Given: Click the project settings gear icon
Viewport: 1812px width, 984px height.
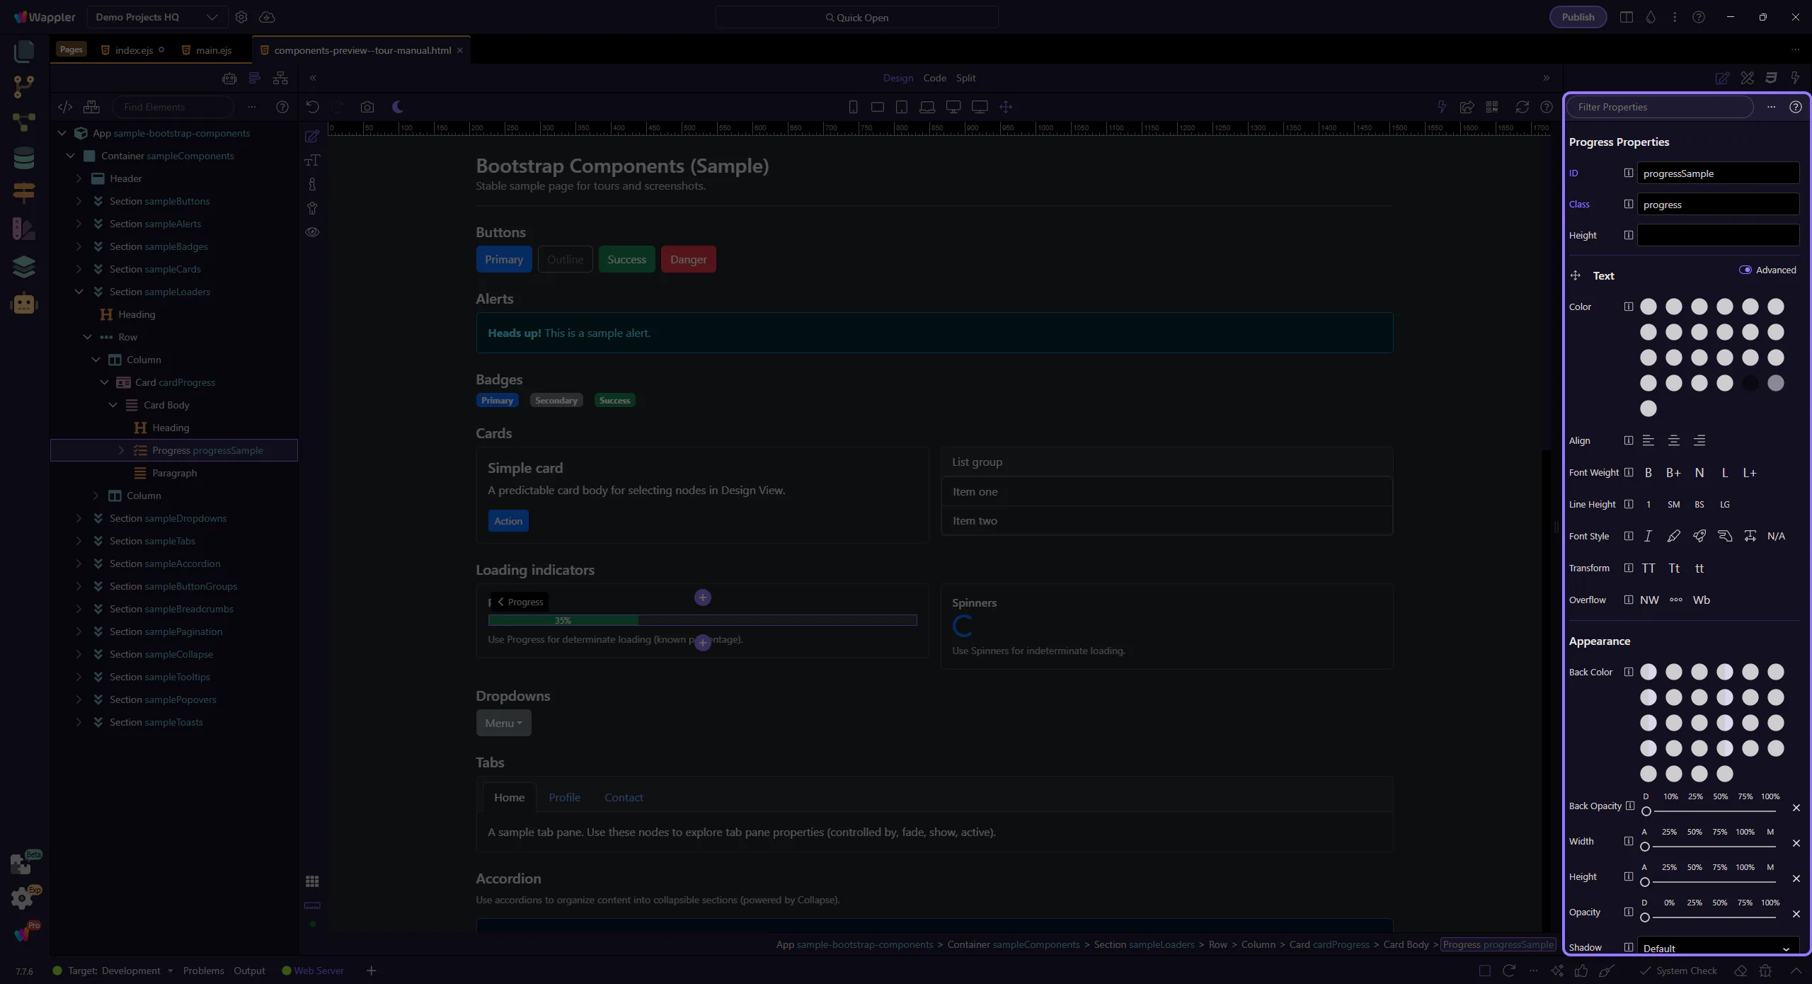Looking at the screenshot, I should point(241,17).
